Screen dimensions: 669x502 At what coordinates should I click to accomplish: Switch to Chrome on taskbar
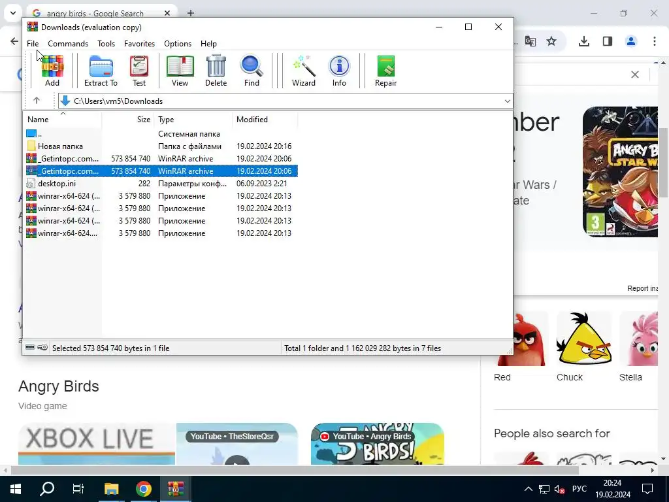pyautogui.click(x=144, y=489)
